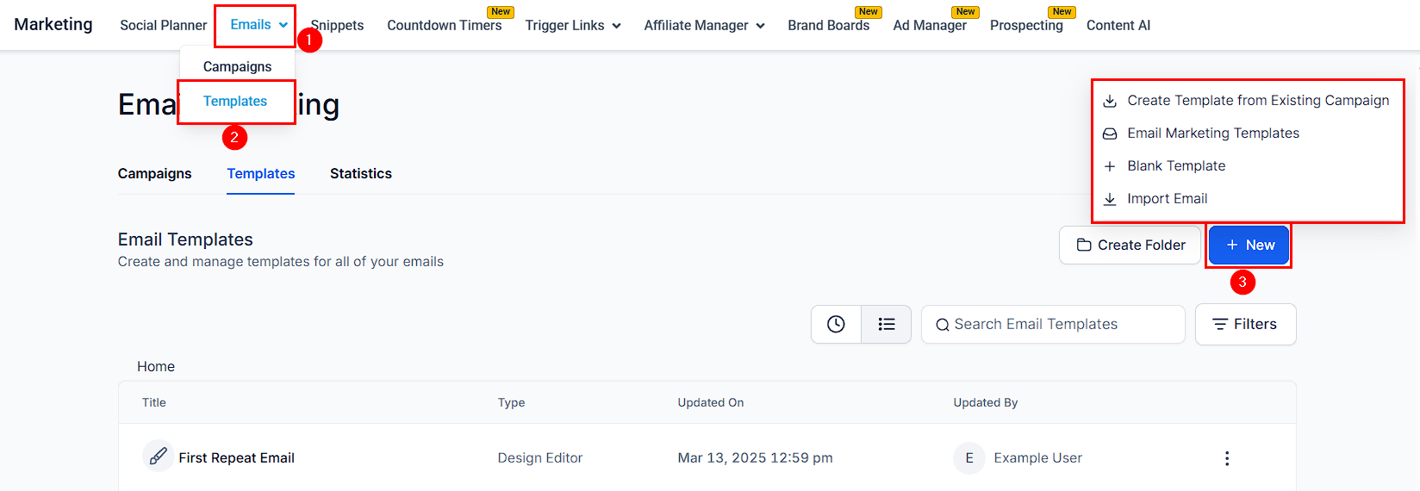Click the Email Marketing Templates inbox icon

coord(1111,134)
